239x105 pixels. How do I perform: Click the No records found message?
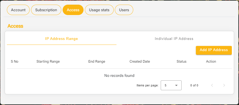pos(119,75)
